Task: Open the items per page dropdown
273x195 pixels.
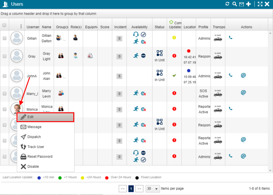Action: [x=152, y=189]
